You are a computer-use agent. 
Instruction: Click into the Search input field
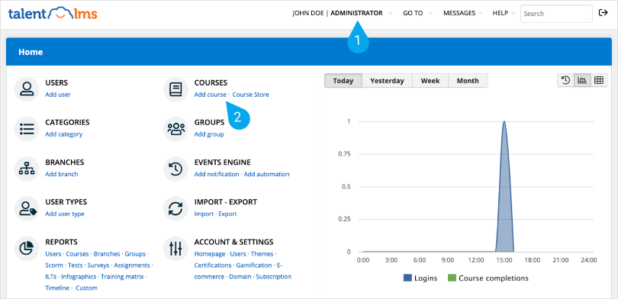click(556, 14)
